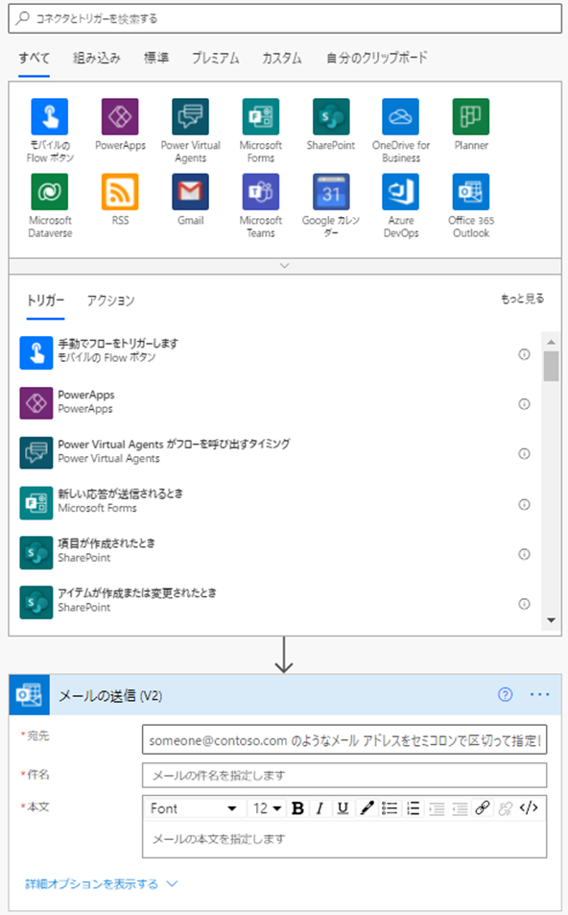Click the メールの送信 (V2) header title
The image size is (568, 915).
point(110,695)
